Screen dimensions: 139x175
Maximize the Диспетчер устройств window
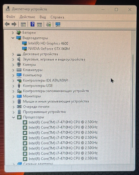[x=116, y=10]
